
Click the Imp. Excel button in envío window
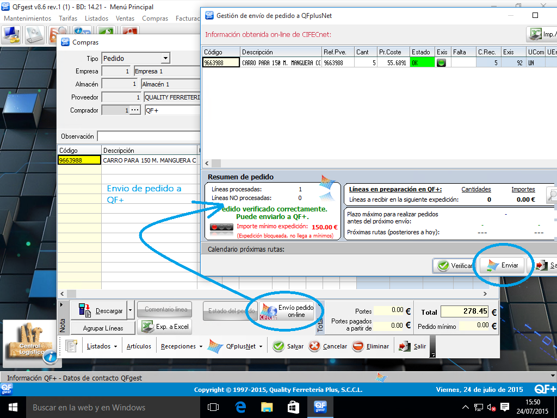(x=541, y=34)
